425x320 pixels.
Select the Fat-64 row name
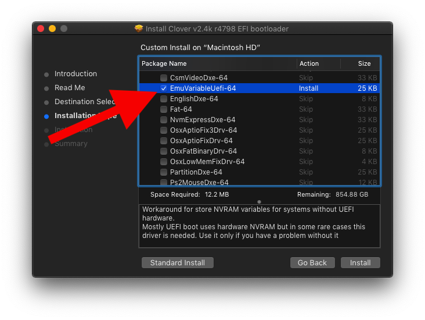click(181, 109)
